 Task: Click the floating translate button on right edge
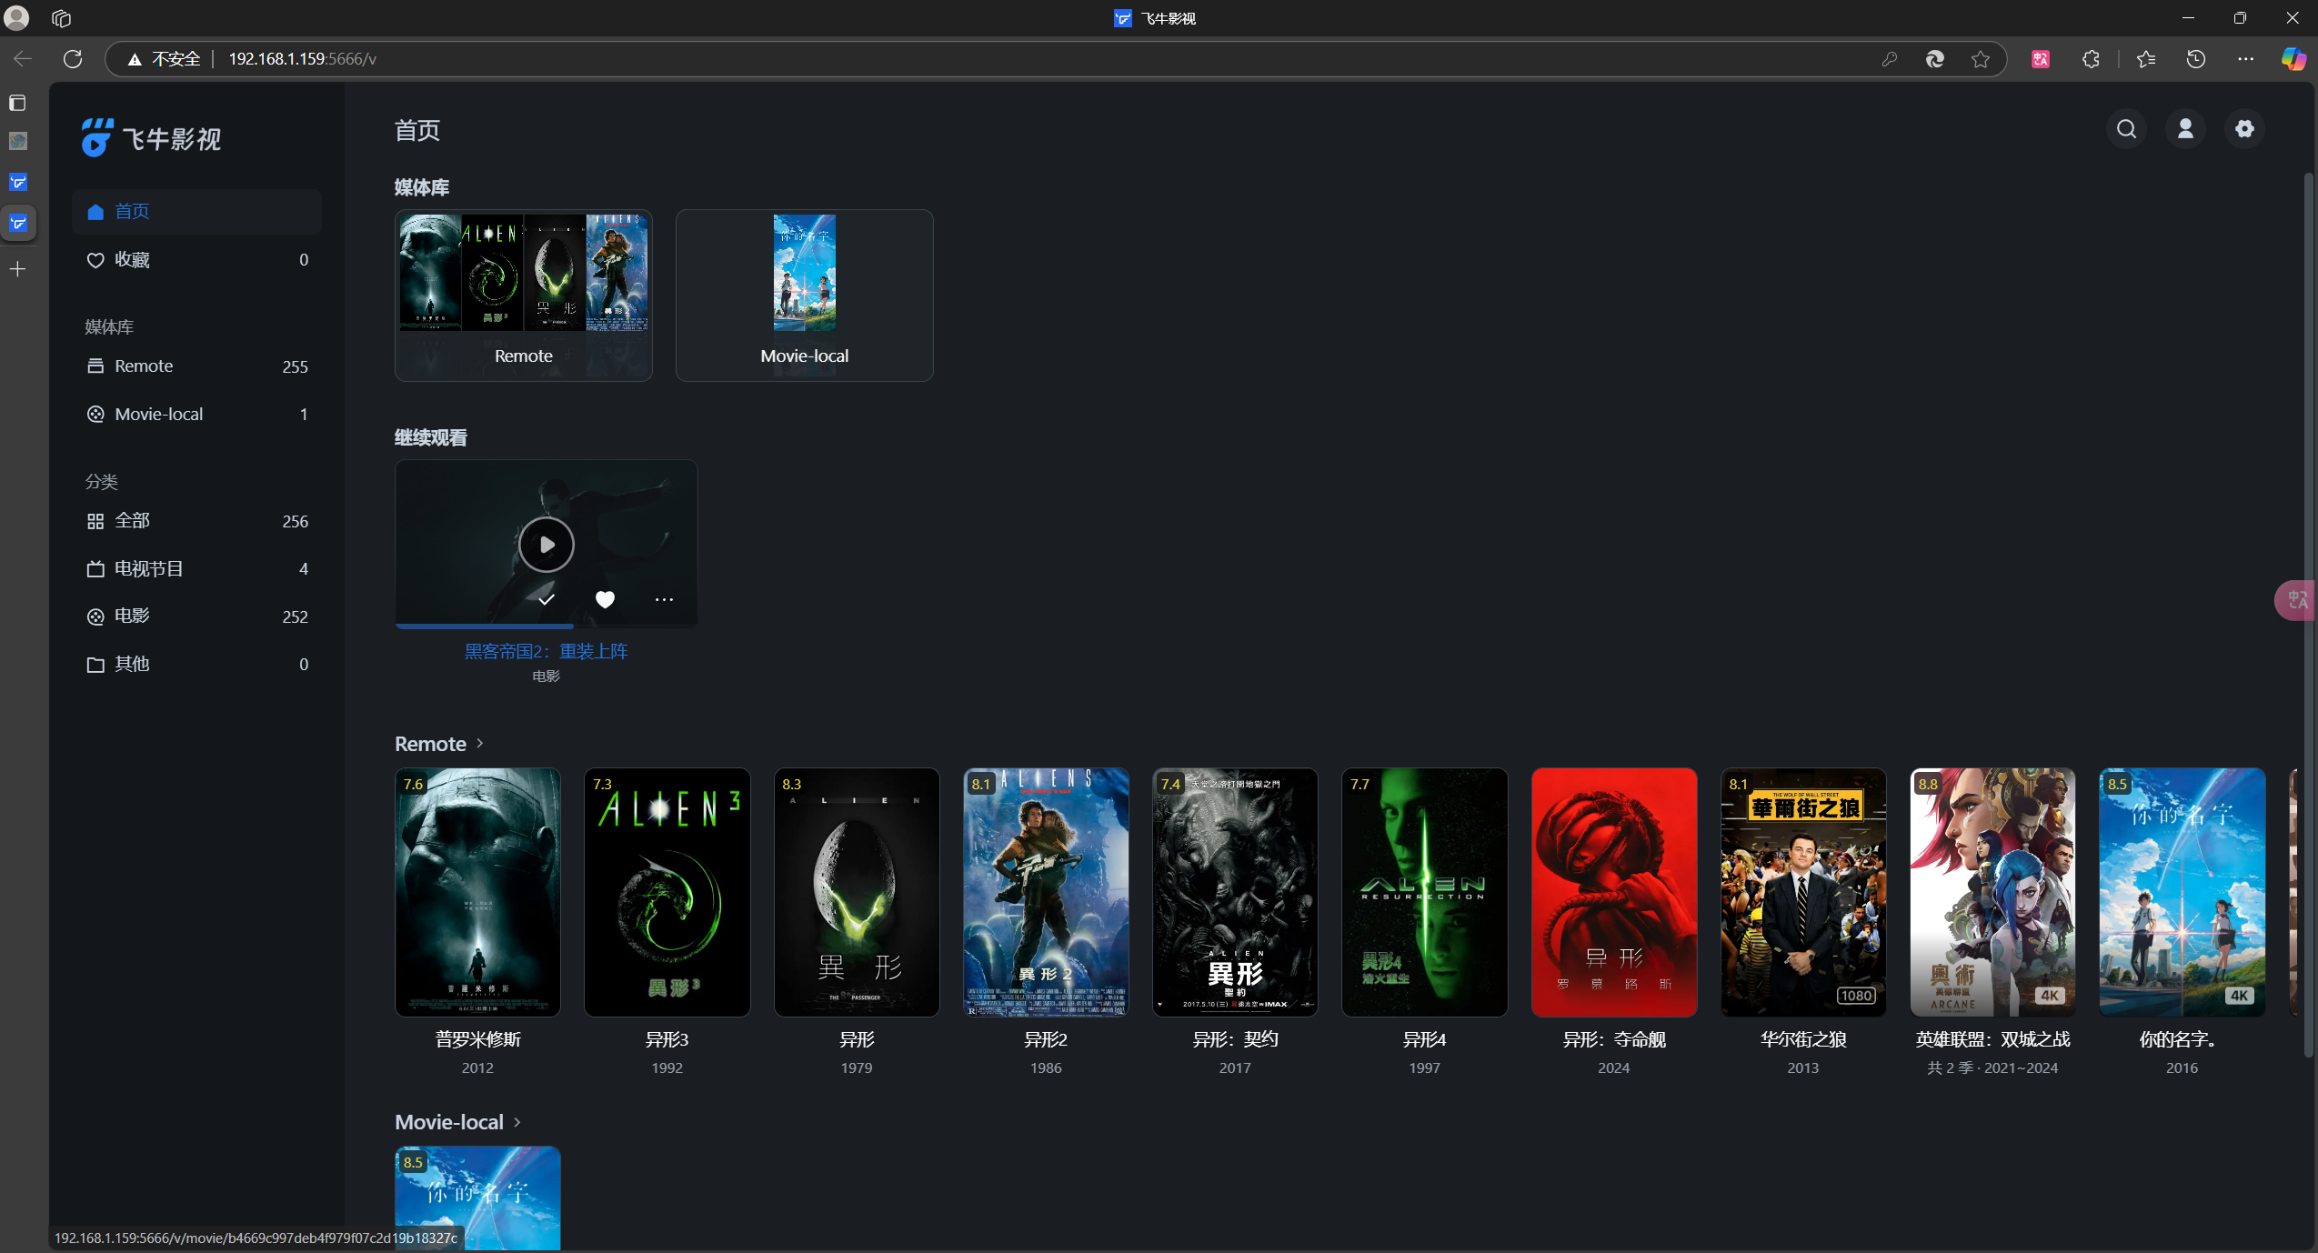coord(2297,600)
